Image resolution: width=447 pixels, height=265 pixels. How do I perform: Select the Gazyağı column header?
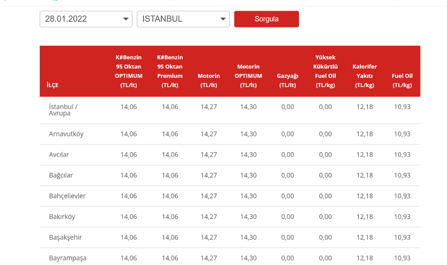tap(287, 80)
